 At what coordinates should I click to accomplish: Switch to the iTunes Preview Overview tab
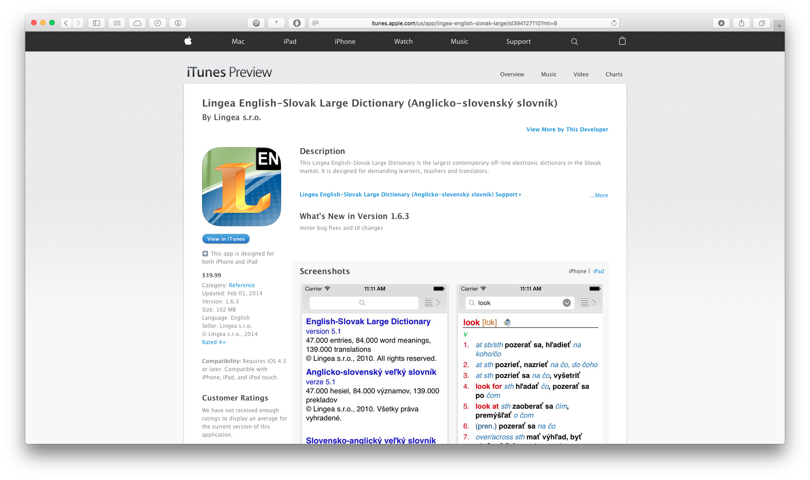[512, 75]
